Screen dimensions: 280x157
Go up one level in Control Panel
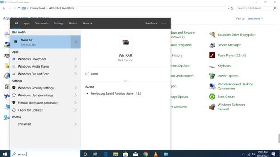[19, 8]
